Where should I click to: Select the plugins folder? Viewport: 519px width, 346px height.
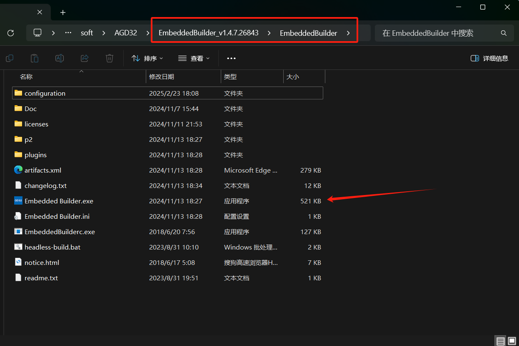click(35, 155)
